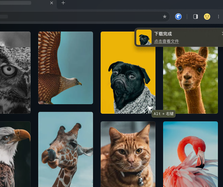Select the giraffe photo

point(66,149)
